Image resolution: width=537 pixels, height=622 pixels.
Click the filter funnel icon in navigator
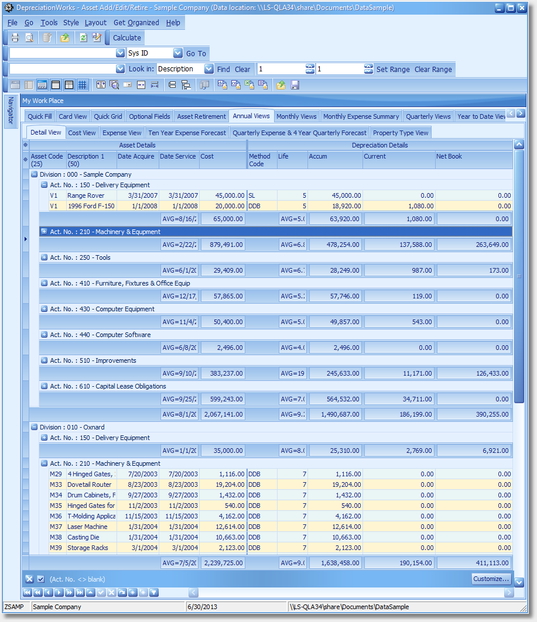(154, 593)
